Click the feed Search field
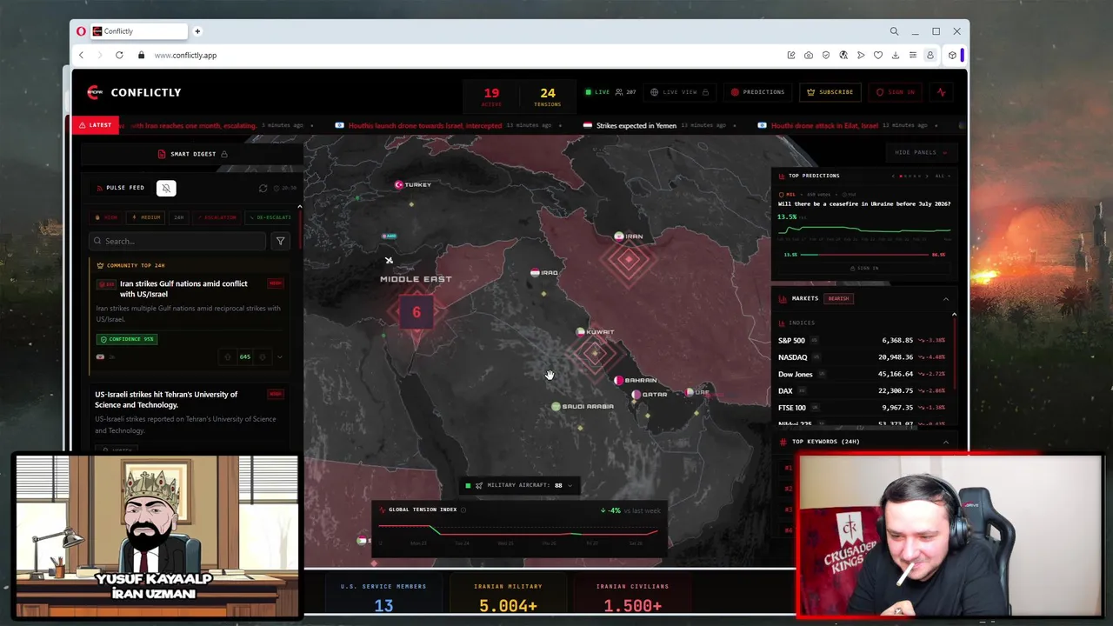The width and height of the screenshot is (1113, 626). (178, 241)
